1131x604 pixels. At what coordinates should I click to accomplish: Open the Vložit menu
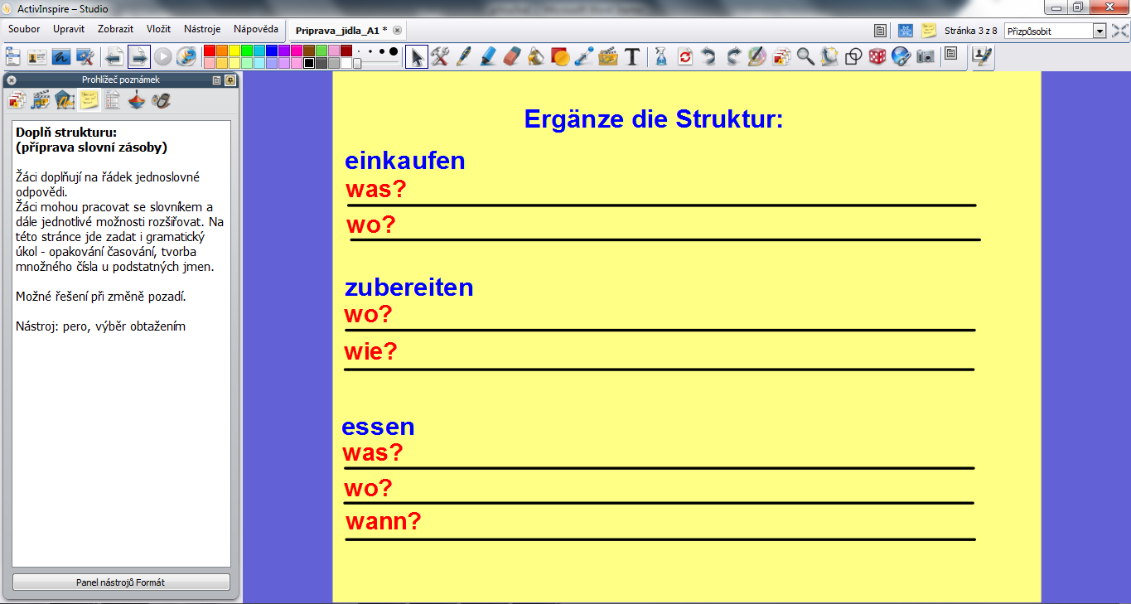(158, 29)
